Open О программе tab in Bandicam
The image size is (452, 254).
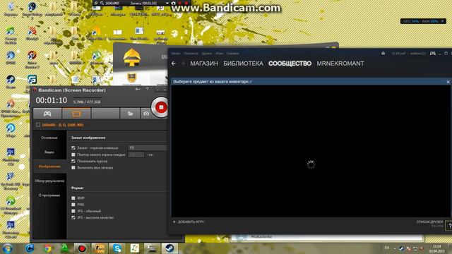(49, 195)
